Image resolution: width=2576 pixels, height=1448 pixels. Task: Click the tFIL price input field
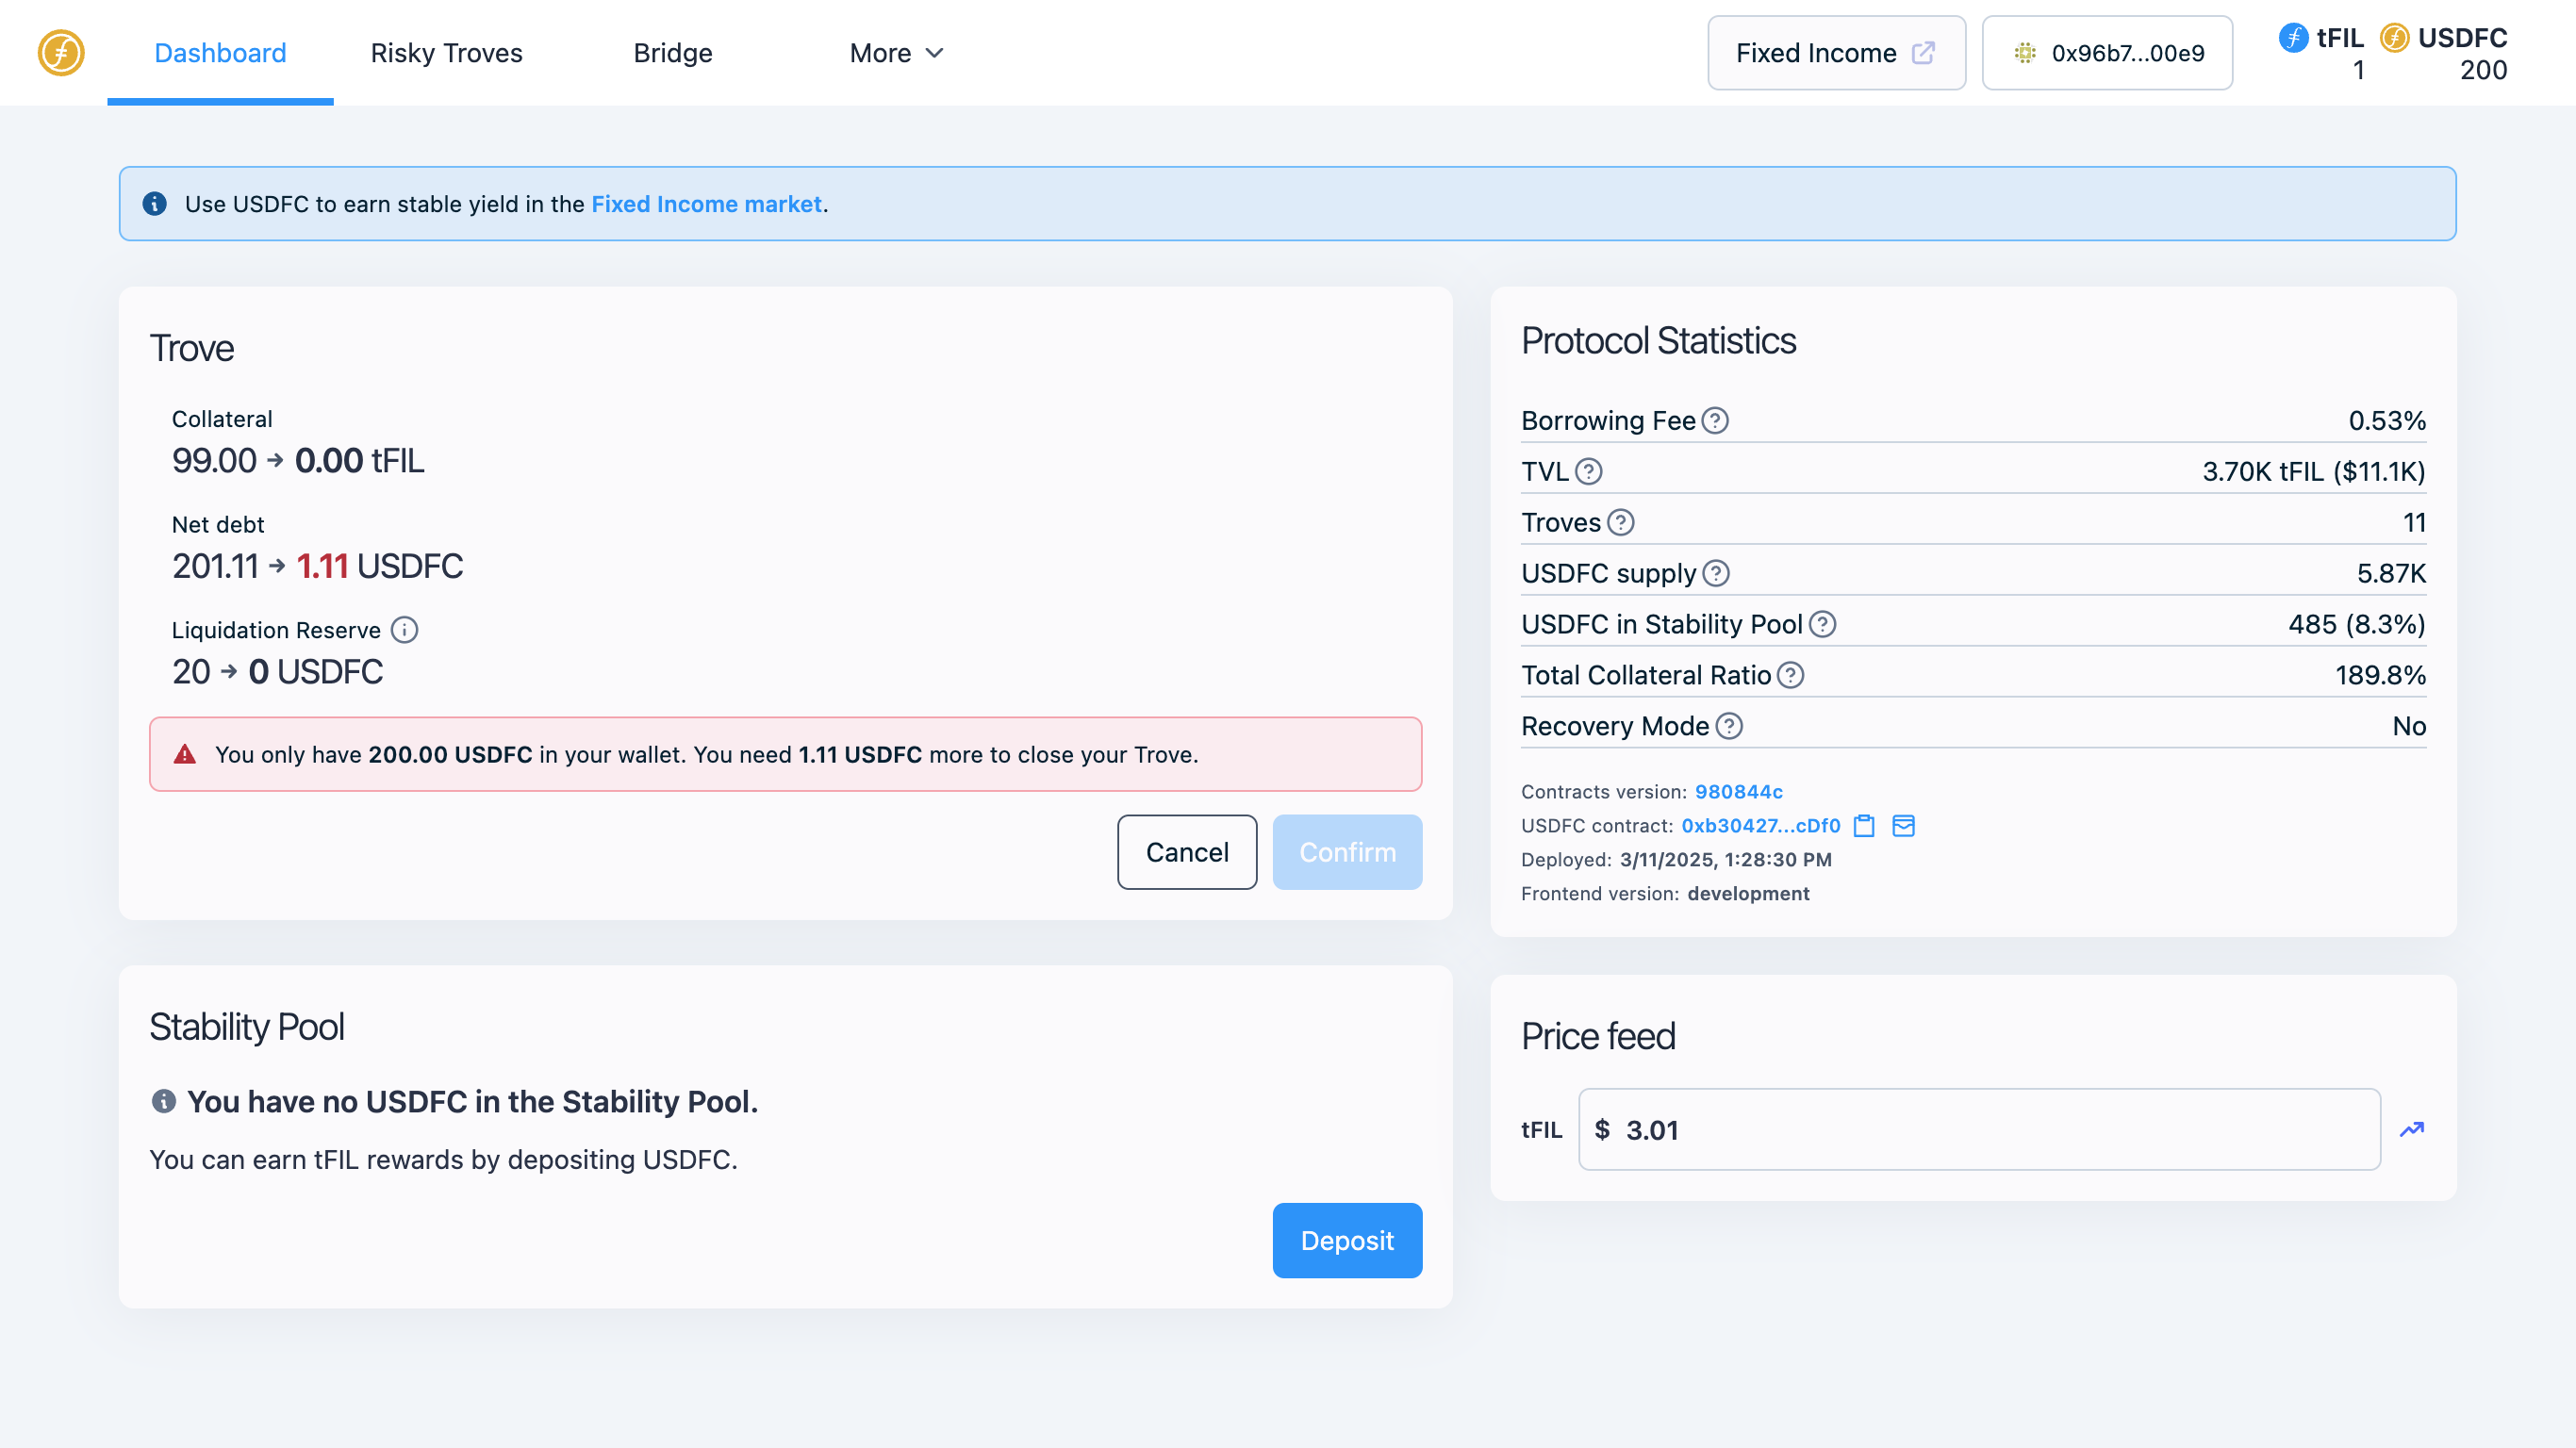[x=1979, y=1129]
